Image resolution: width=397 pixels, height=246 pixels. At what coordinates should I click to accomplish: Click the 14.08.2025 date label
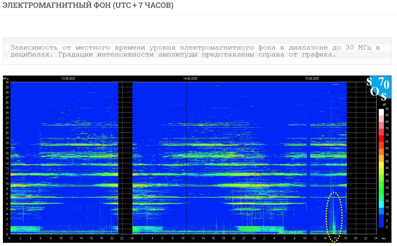tap(190, 78)
